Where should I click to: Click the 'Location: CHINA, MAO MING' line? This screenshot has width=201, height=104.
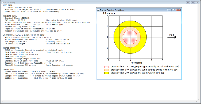pyautogui.click(x=18, y=7)
